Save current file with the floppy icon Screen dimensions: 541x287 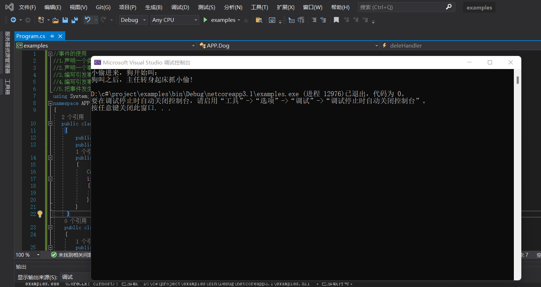coord(65,20)
